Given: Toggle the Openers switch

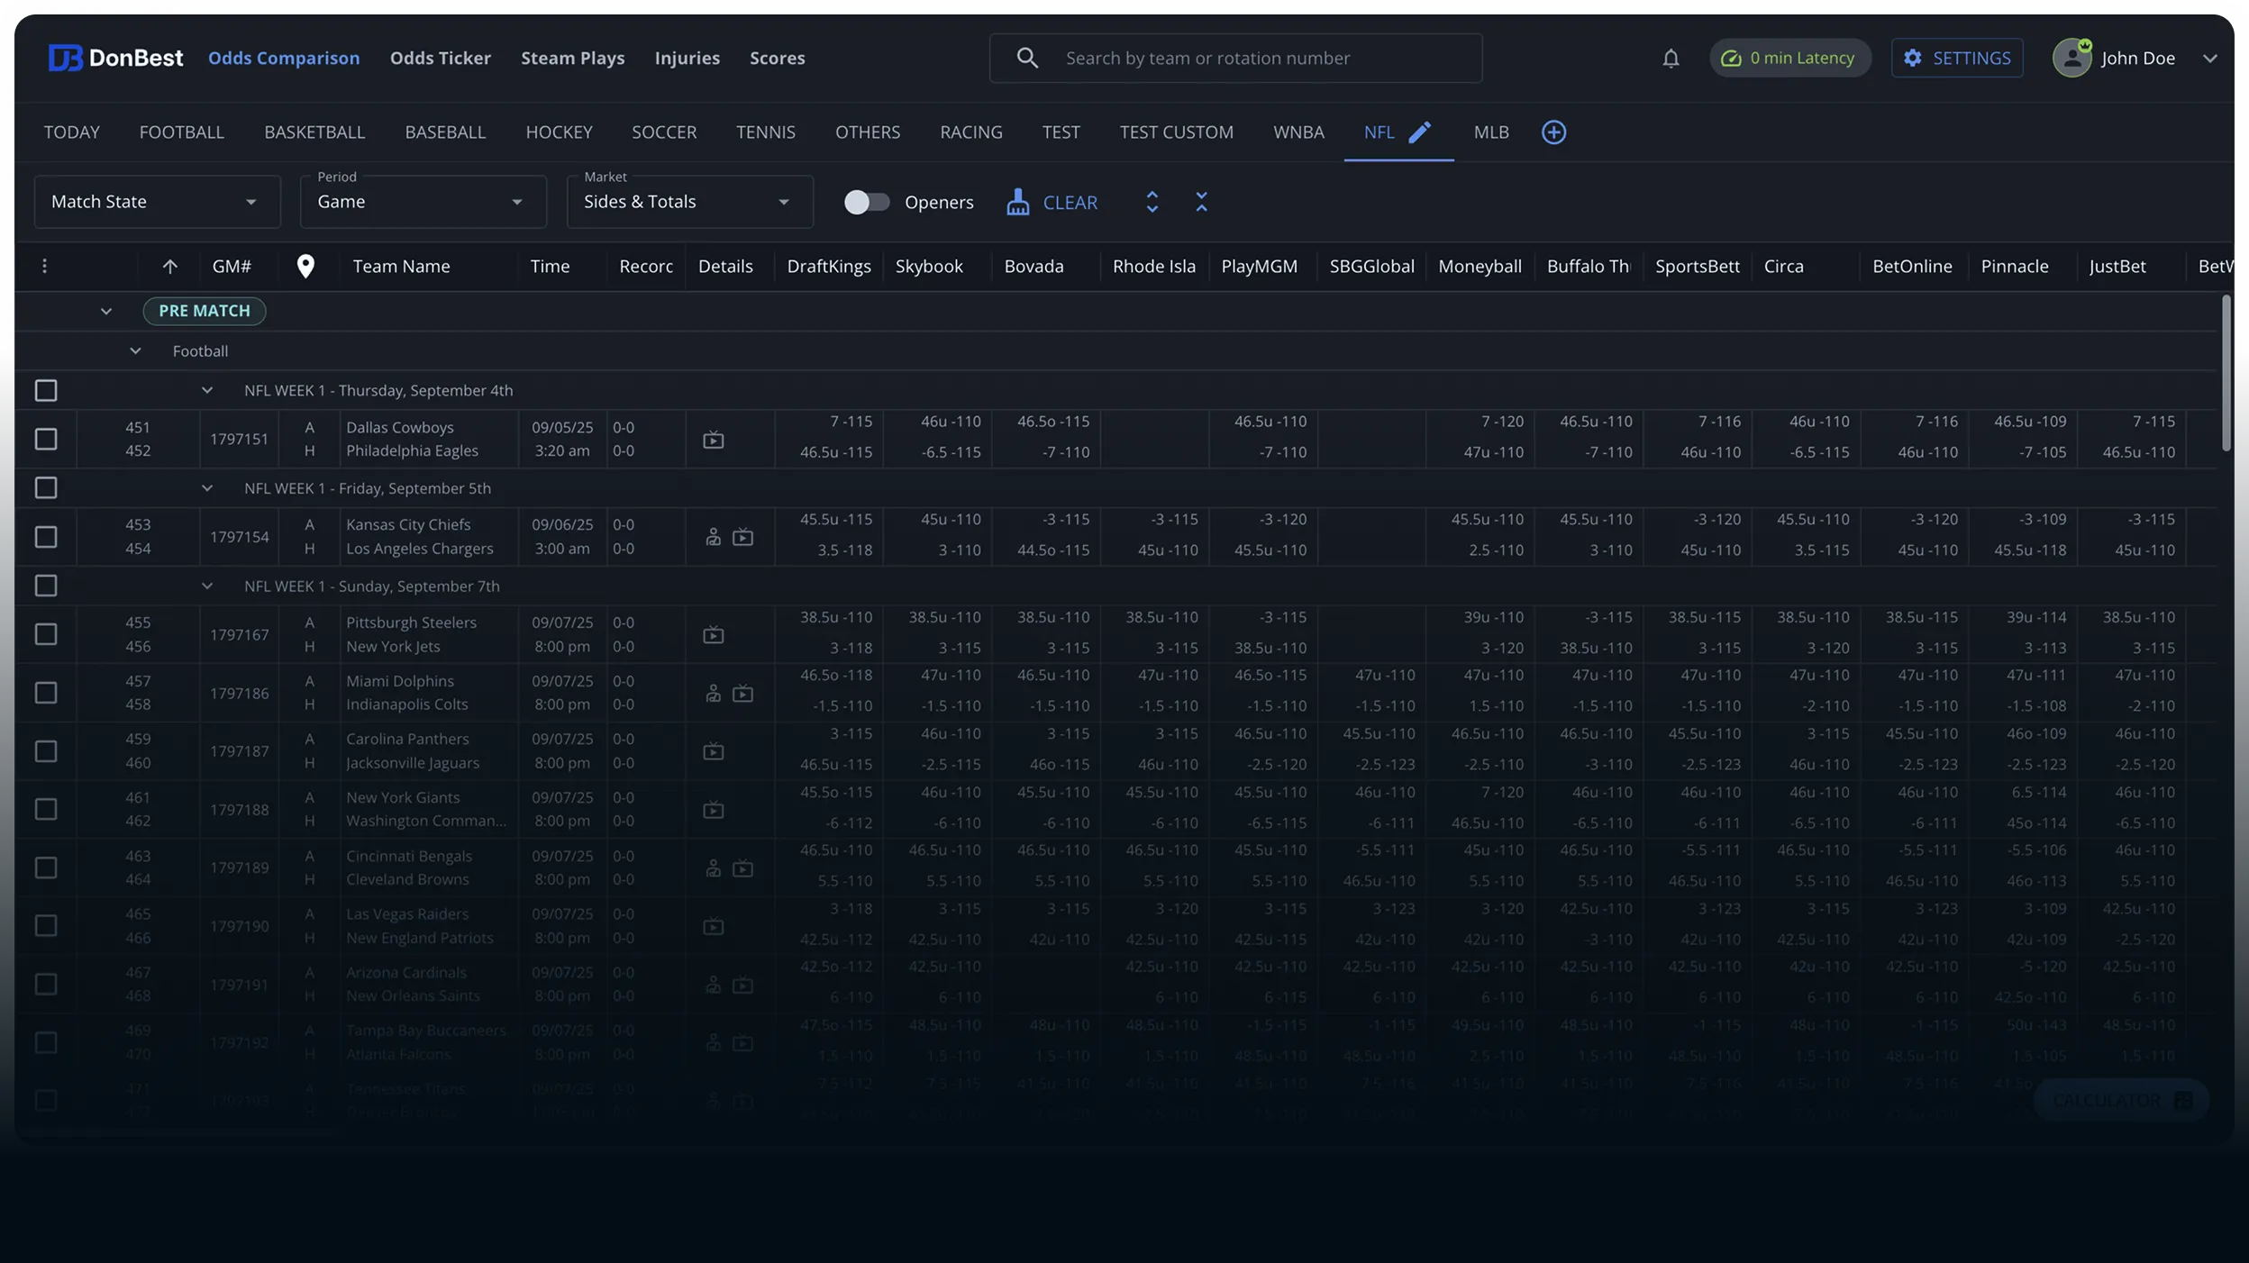Looking at the screenshot, I should tap(866, 202).
